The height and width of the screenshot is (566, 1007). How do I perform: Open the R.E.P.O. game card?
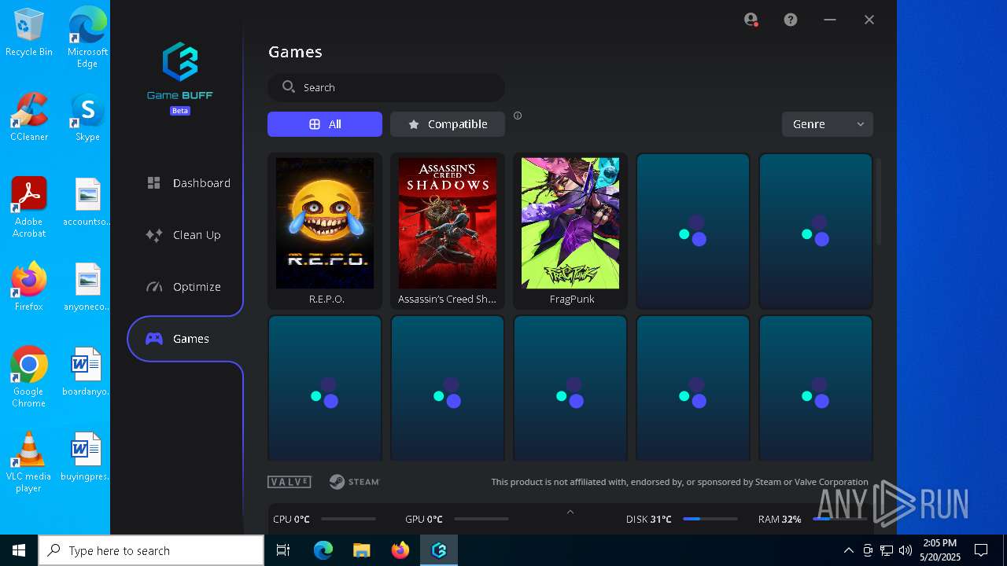325,230
